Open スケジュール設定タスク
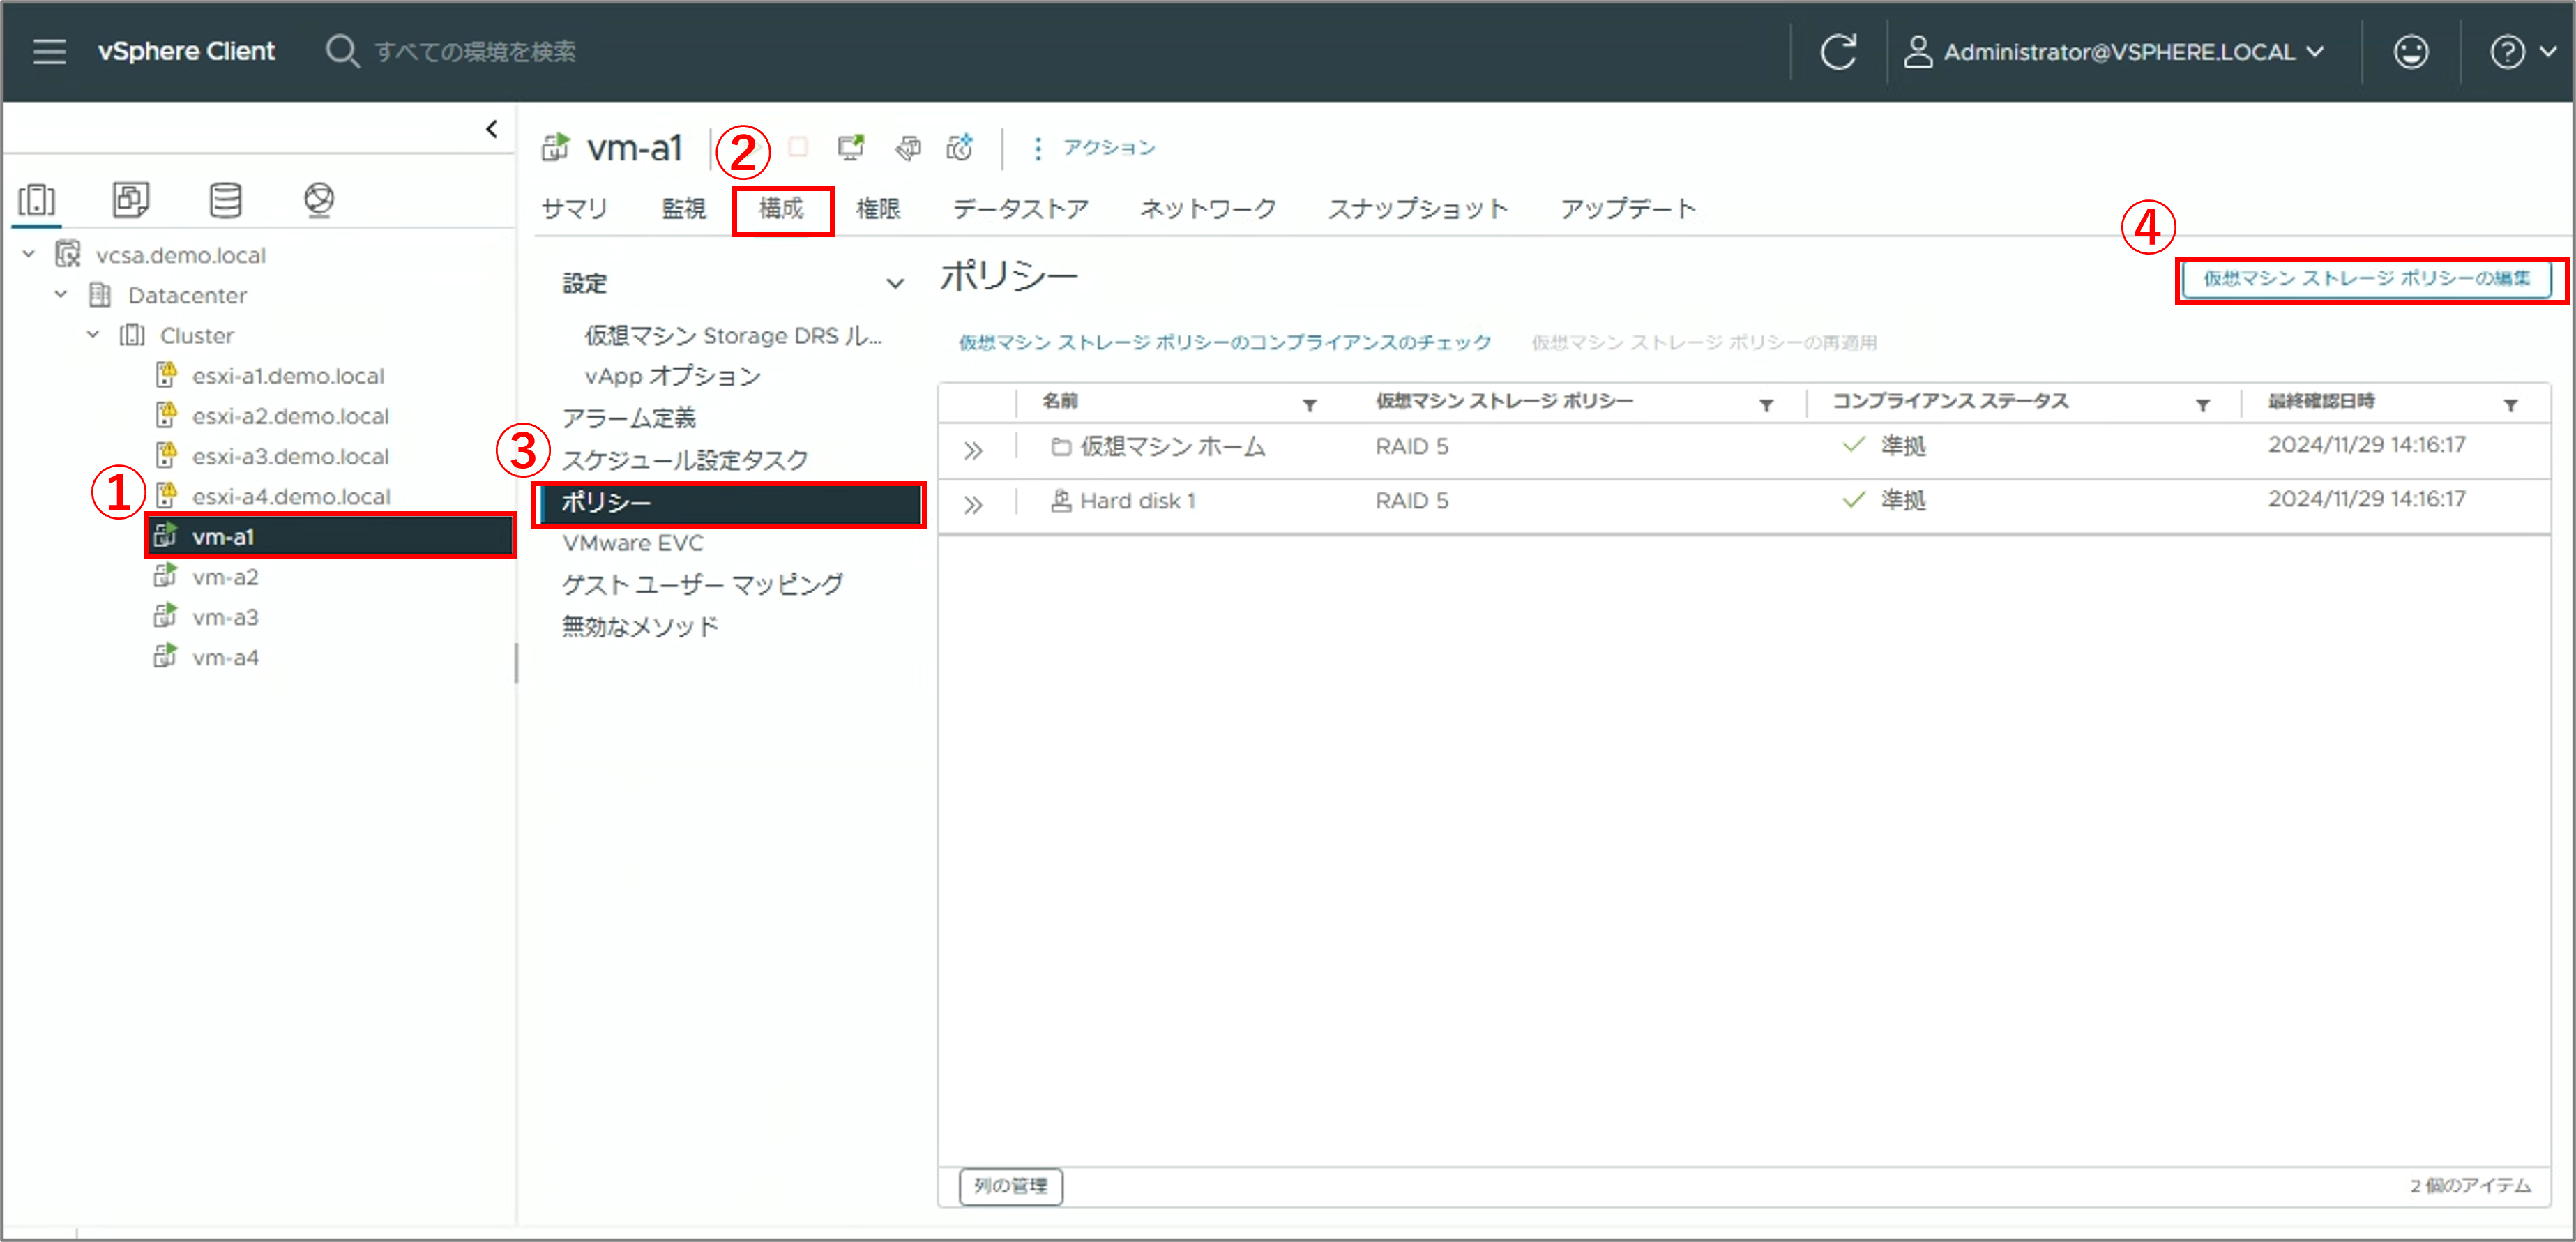This screenshot has height=1242, width=2576. [685, 459]
